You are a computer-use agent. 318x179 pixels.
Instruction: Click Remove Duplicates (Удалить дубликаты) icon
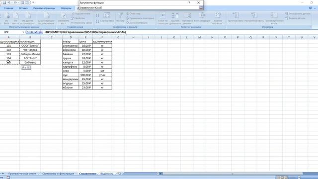click(175, 18)
